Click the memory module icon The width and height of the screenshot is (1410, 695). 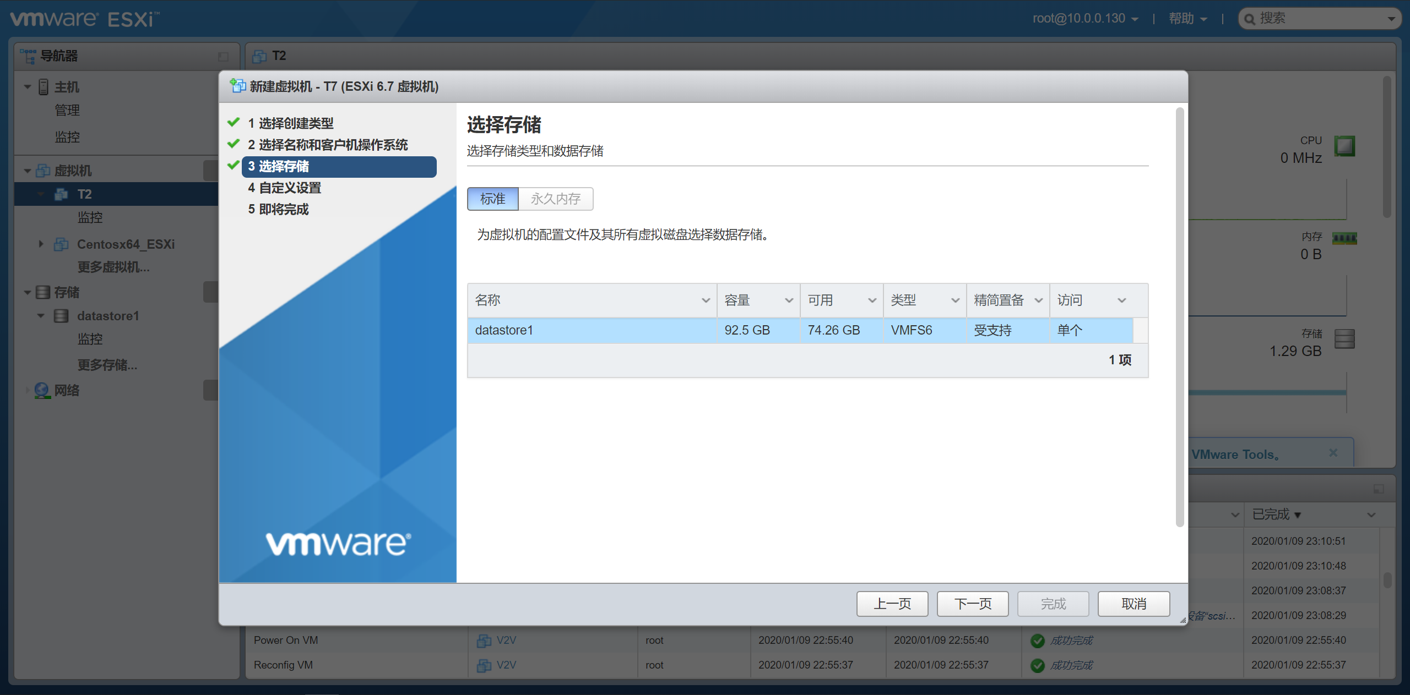coord(1344,238)
